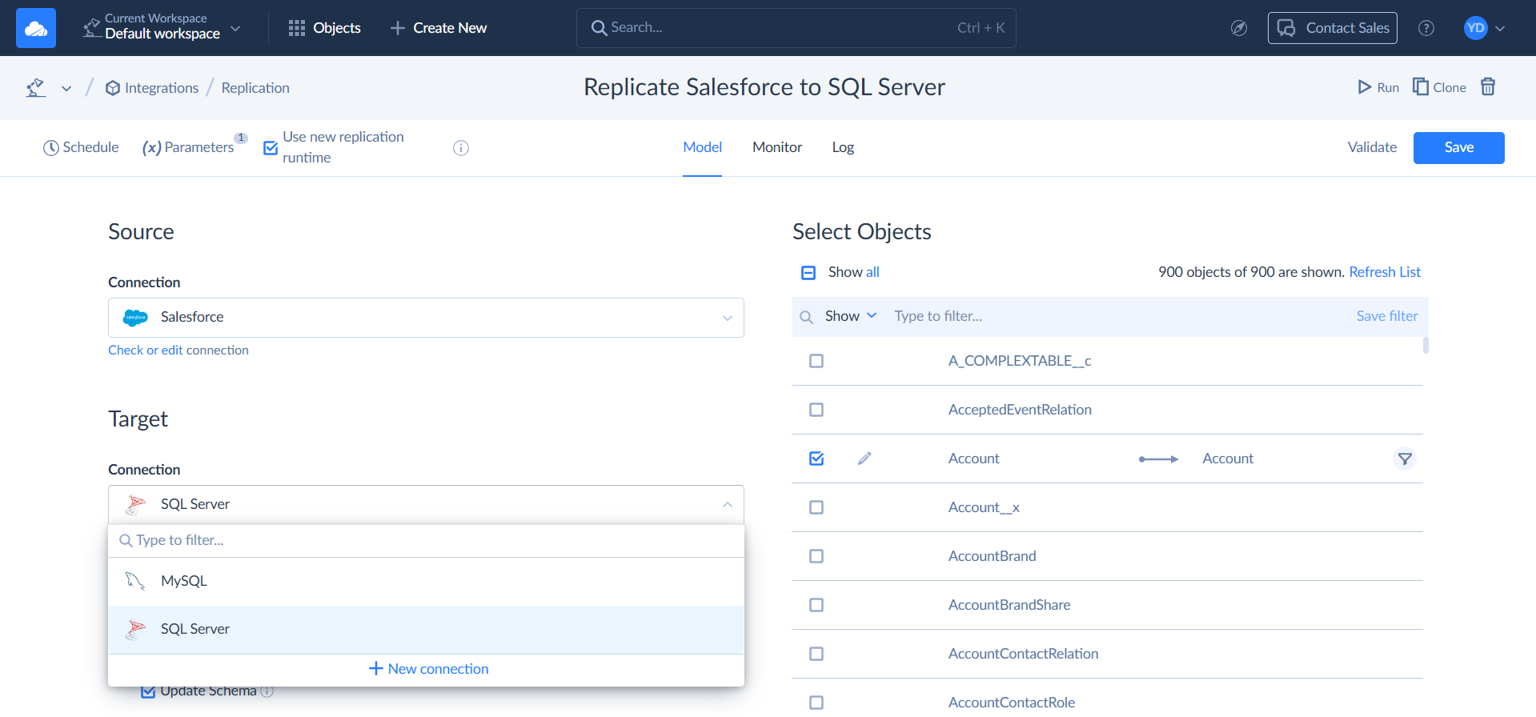The image size is (1536, 717).
Task: Click the Account target table name
Action: pos(1228,459)
